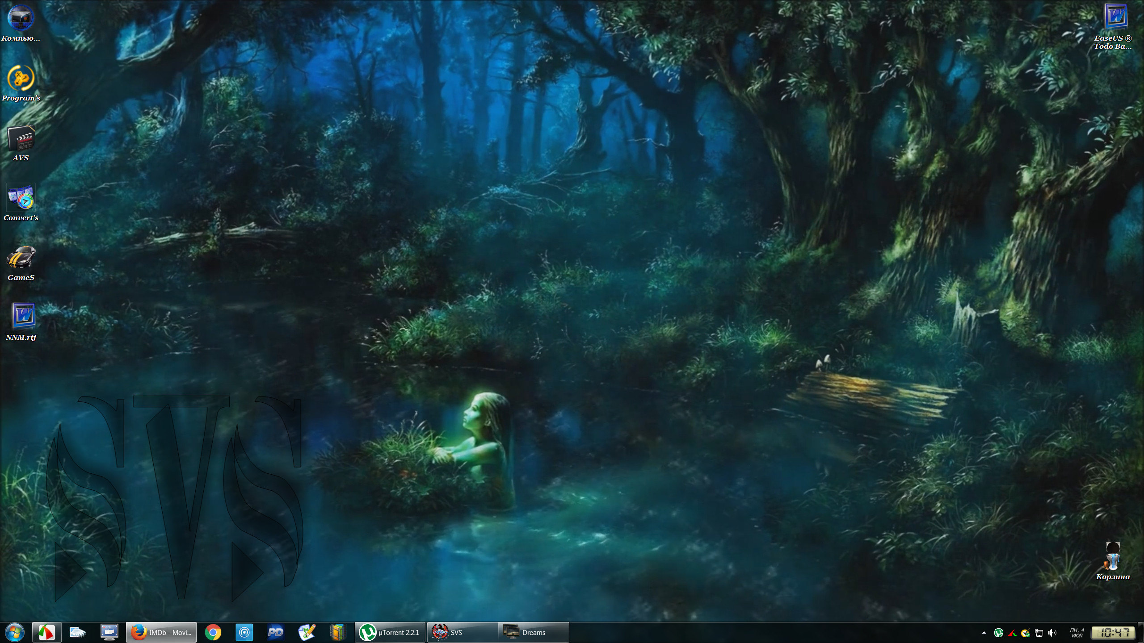The image size is (1144, 643).
Task: Click the Show Desktop strip at taskbar end
Action: coord(1141,632)
